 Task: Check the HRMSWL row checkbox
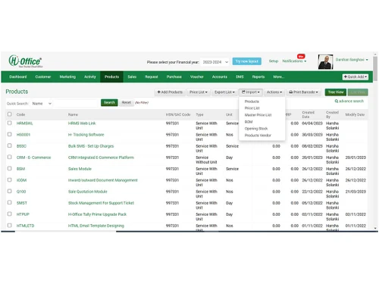tap(10, 123)
